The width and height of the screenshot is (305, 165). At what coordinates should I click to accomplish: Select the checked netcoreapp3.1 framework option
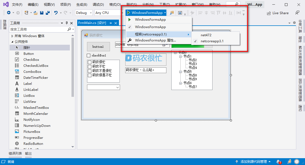[x=216, y=41]
